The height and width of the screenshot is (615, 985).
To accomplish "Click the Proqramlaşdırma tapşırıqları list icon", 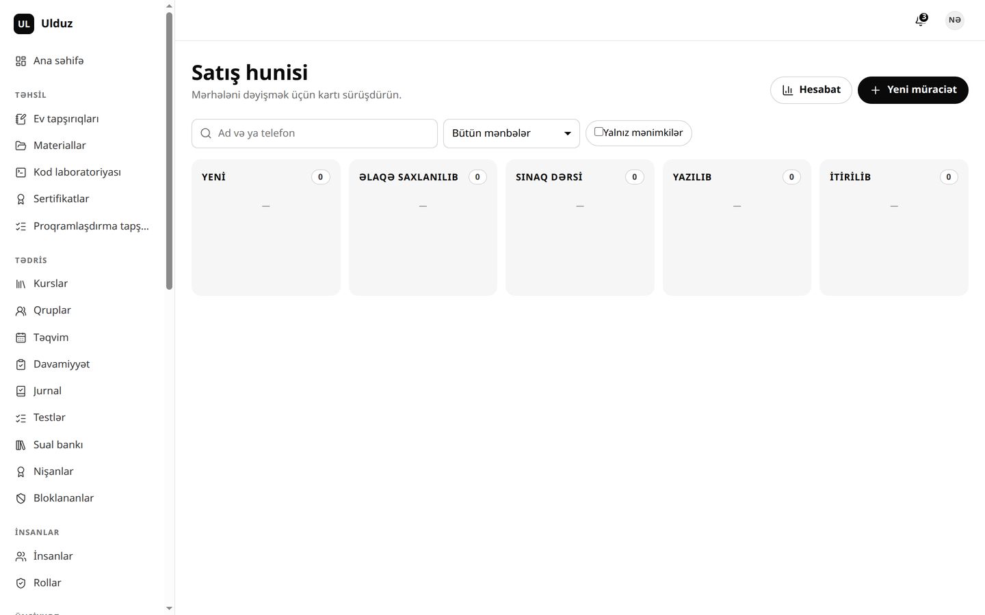I will (21, 226).
